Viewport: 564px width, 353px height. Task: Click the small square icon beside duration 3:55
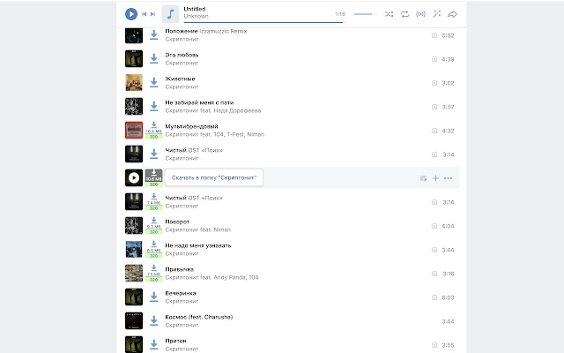pos(434,345)
